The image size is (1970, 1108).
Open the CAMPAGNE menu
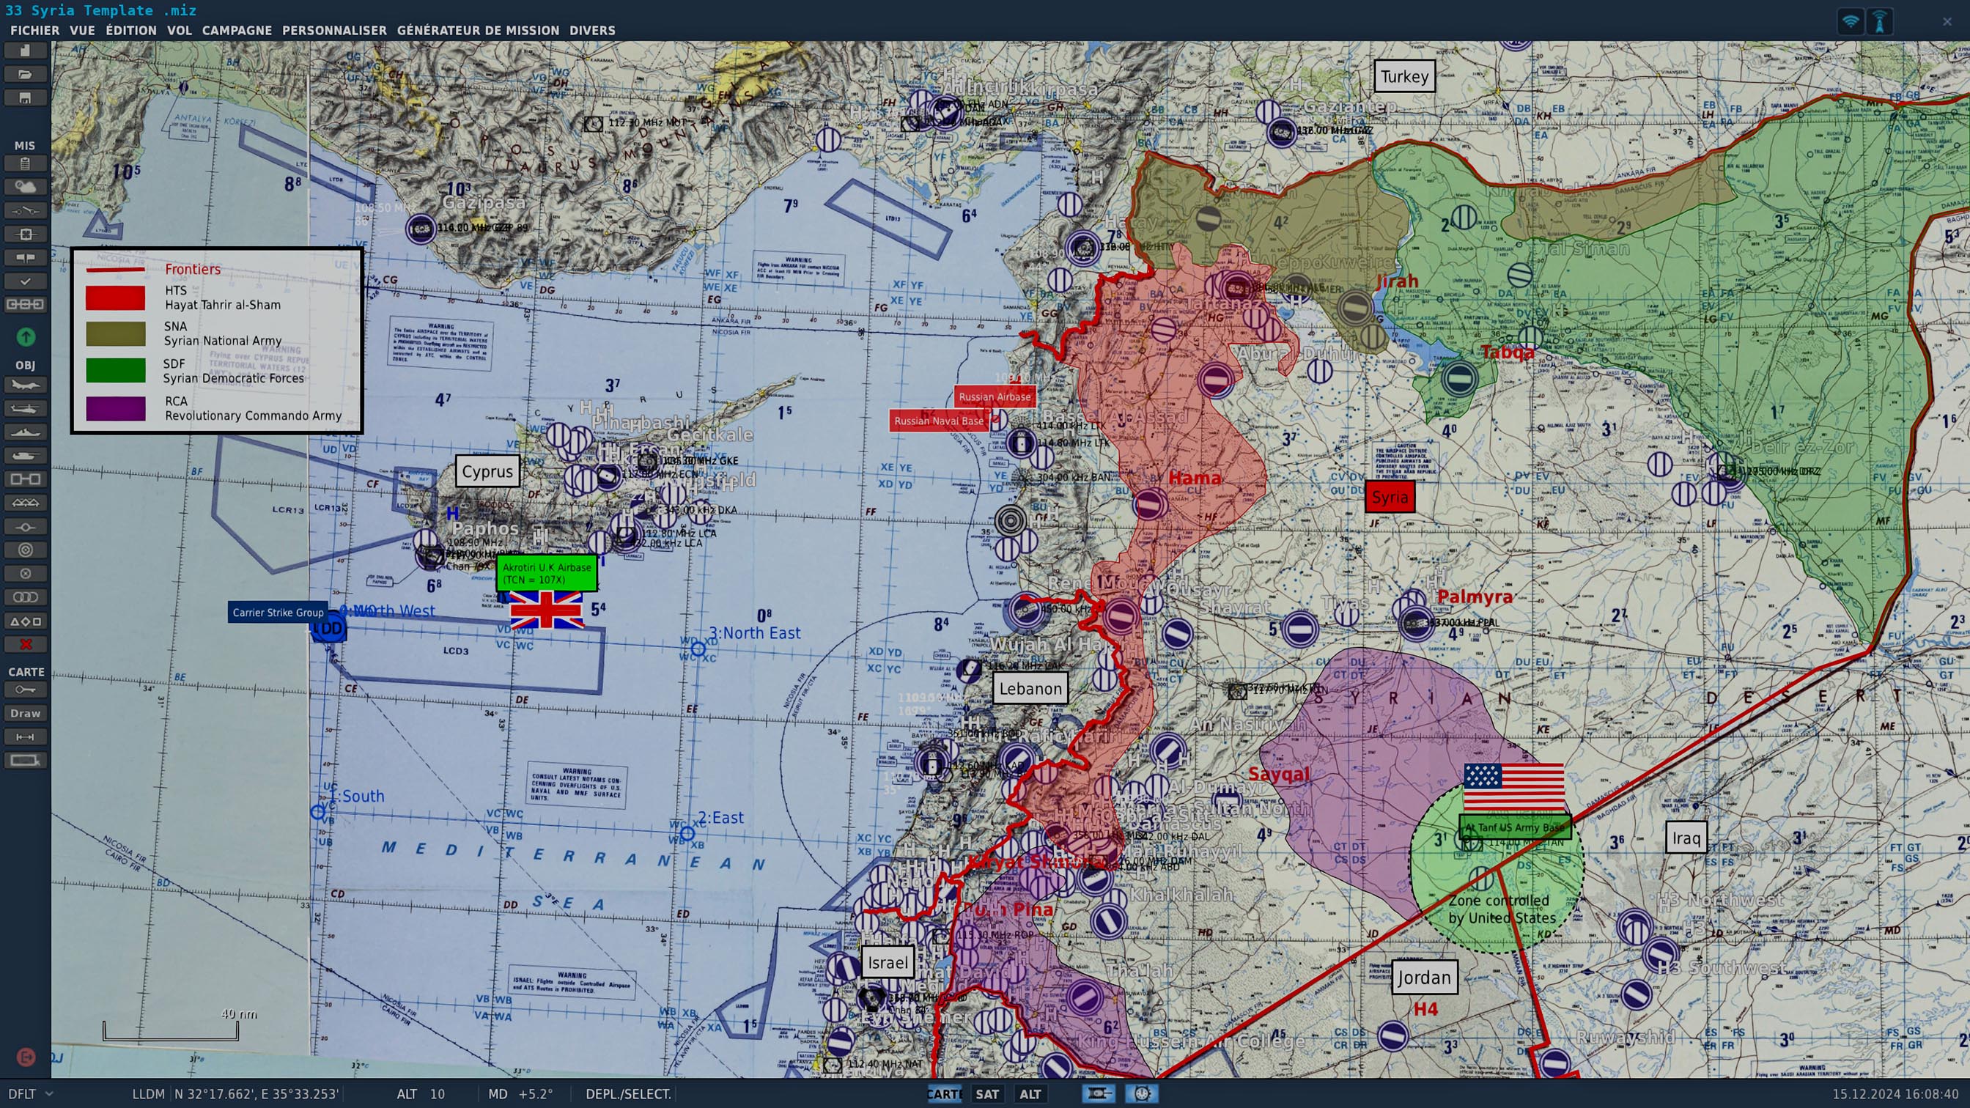(236, 31)
